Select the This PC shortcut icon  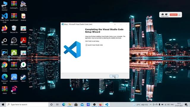(x=5, y=6)
